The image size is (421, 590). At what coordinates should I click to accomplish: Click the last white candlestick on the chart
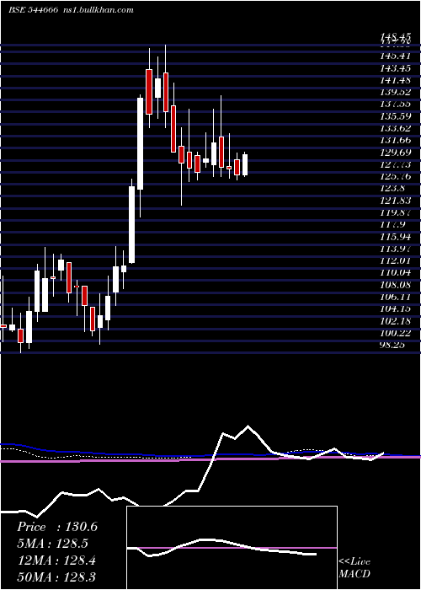pos(245,165)
